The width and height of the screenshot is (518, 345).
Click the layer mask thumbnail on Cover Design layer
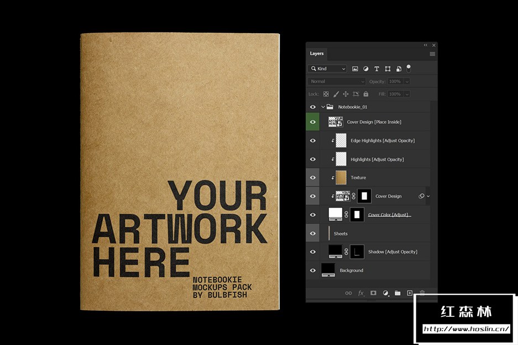click(x=364, y=197)
